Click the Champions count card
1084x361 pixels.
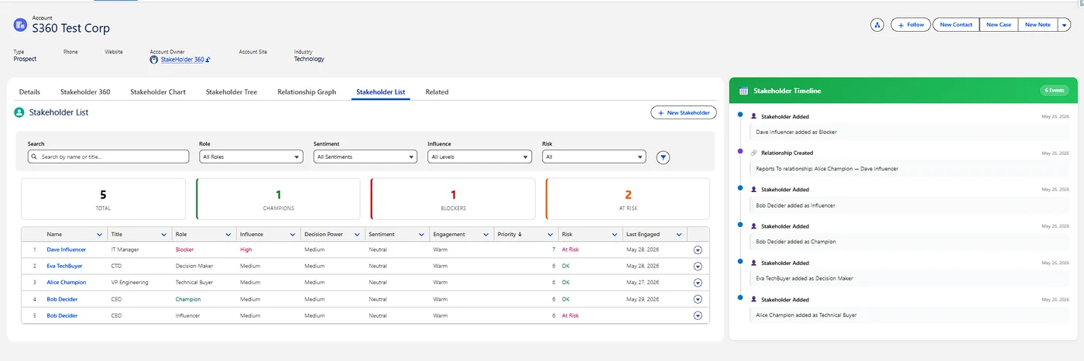pos(278,199)
